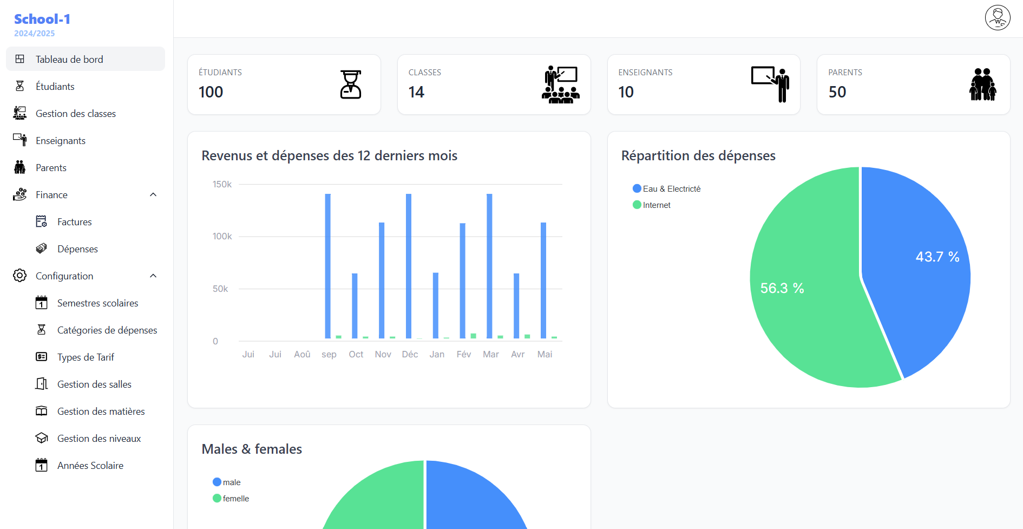Image resolution: width=1023 pixels, height=529 pixels.
Task: Click the Gestion des salles door icon
Action: (x=42, y=384)
